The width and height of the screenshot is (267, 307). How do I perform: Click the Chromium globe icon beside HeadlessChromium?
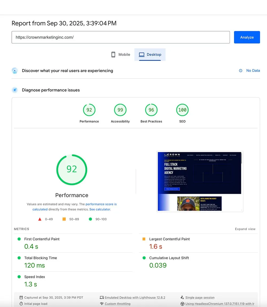(183, 304)
